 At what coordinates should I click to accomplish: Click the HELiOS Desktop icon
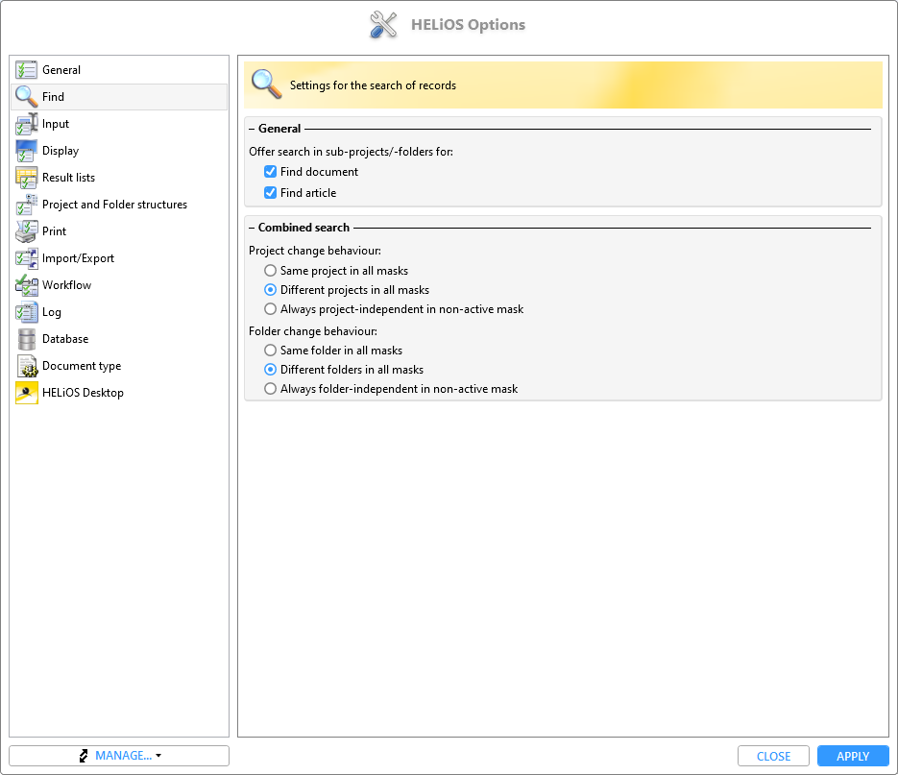pos(26,393)
